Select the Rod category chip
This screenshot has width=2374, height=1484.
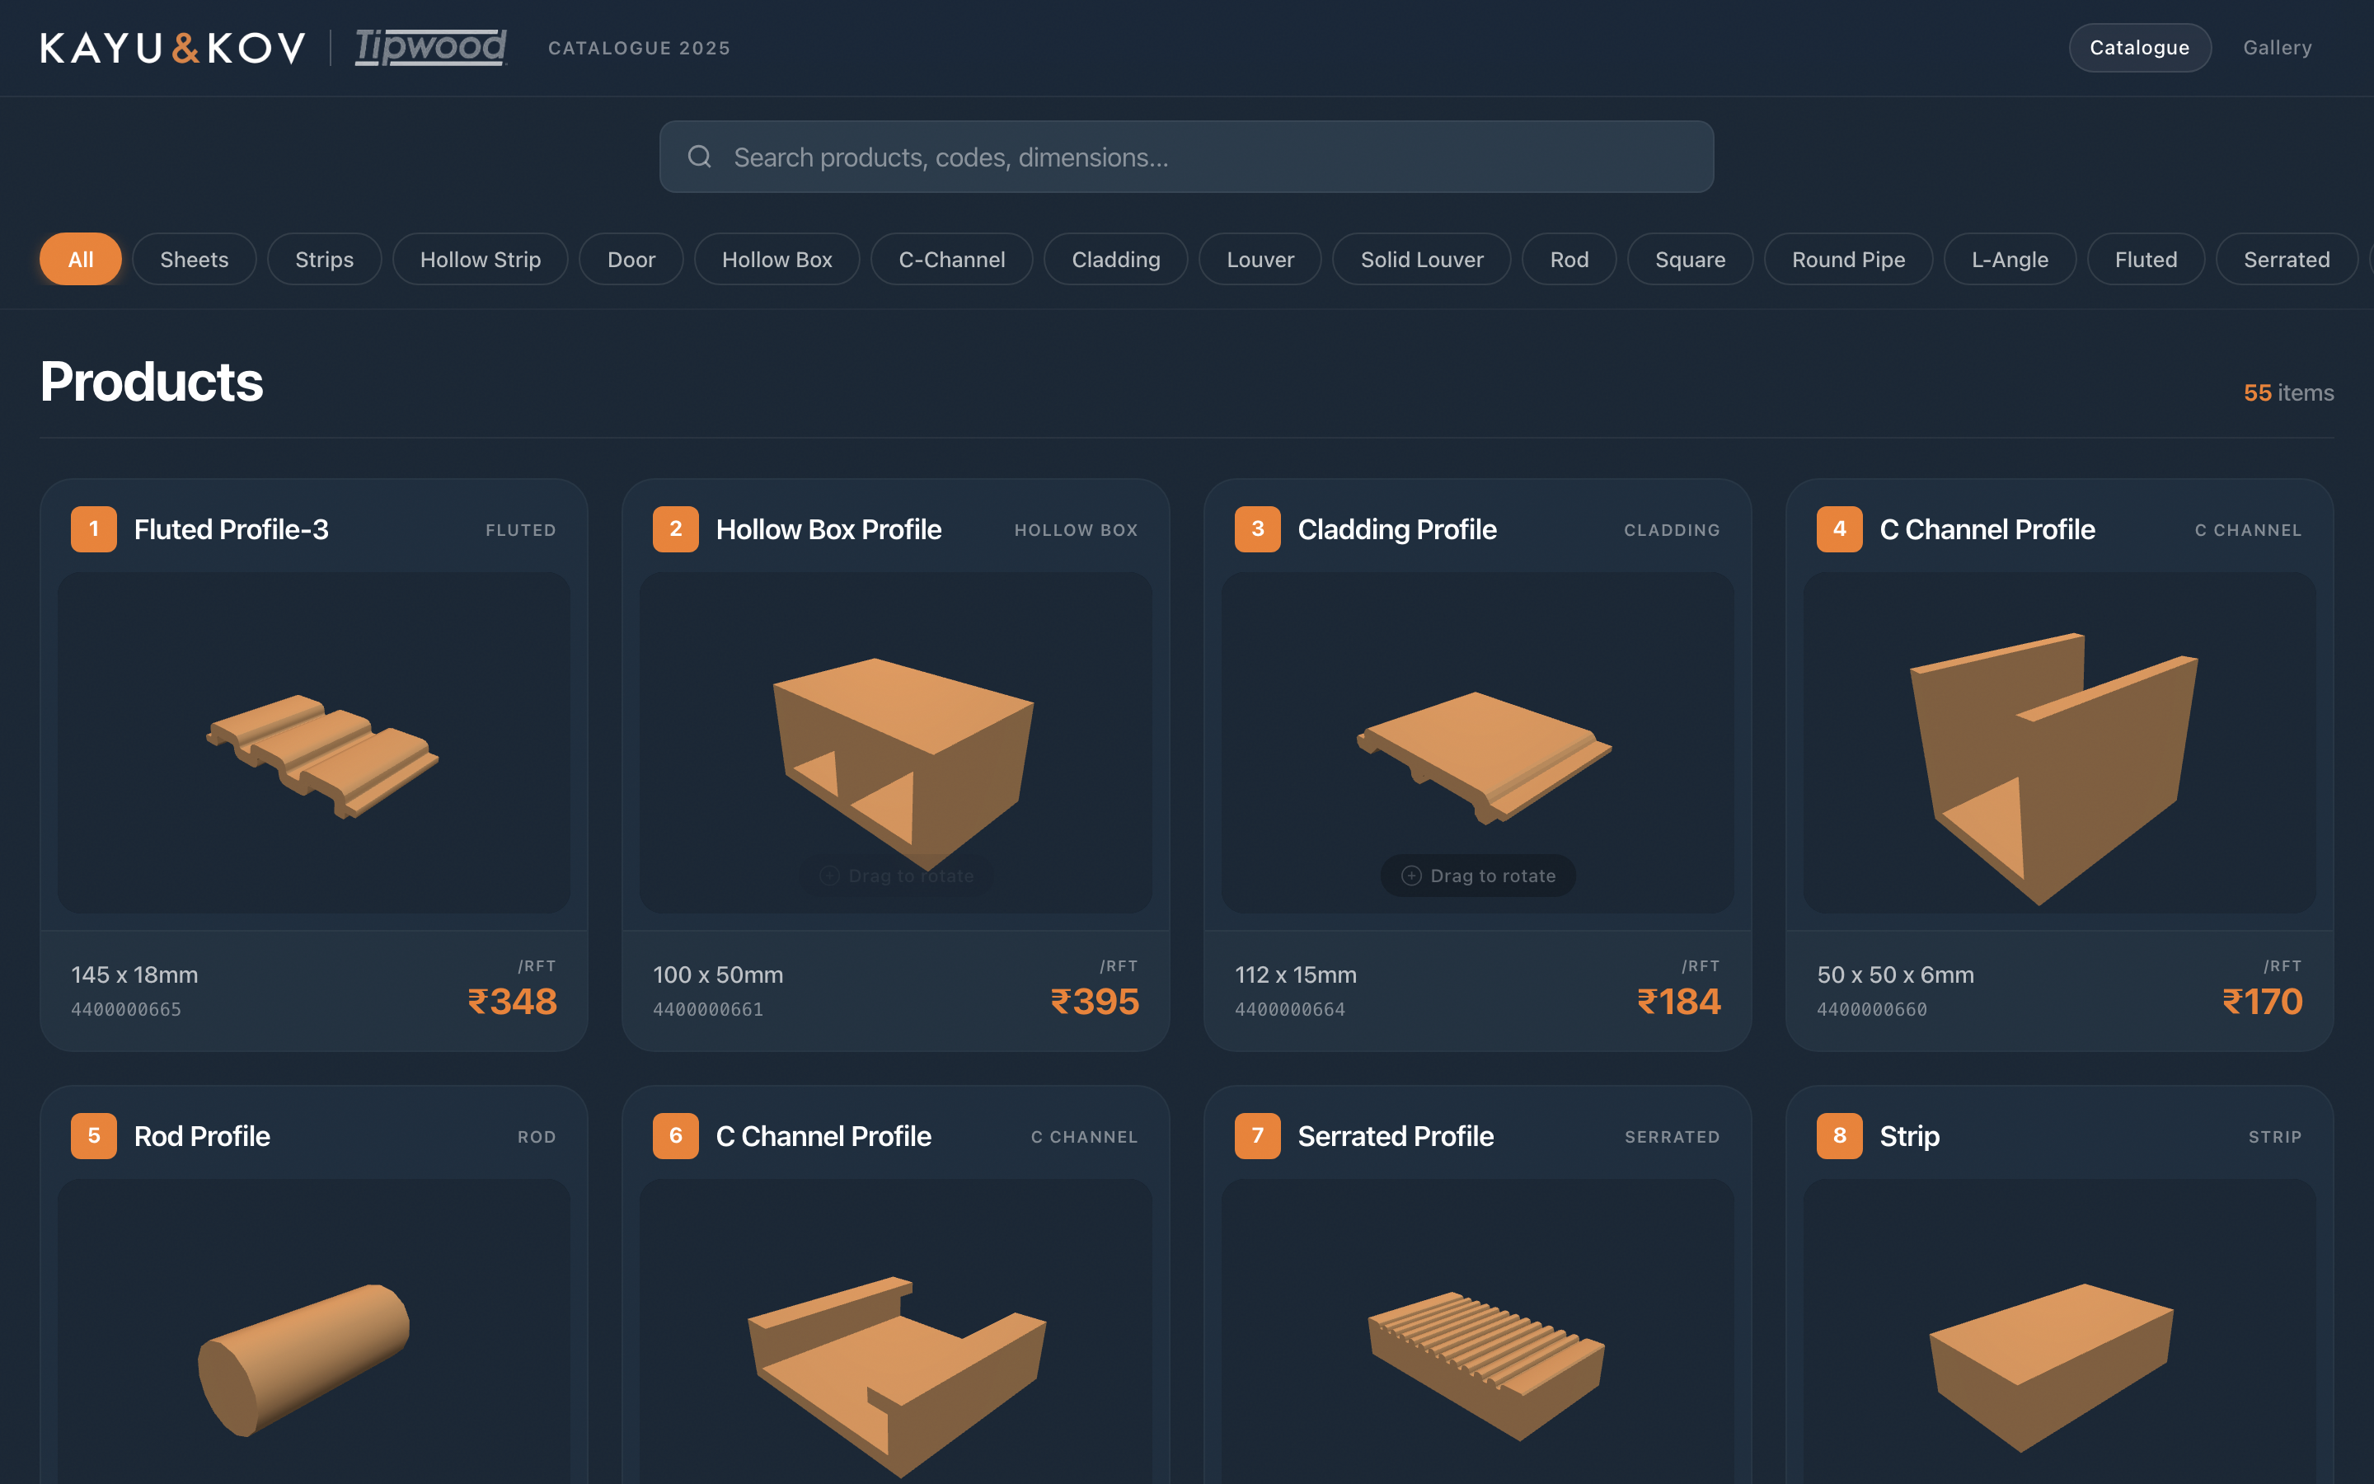(x=1569, y=259)
